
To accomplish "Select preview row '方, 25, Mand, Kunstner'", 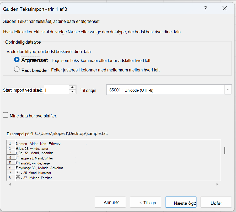I will click(x=33, y=173).
